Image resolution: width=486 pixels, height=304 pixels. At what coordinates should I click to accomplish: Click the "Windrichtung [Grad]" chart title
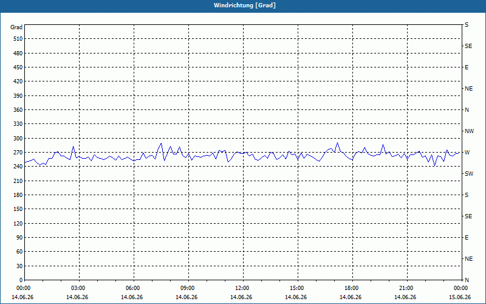(x=245, y=5)
